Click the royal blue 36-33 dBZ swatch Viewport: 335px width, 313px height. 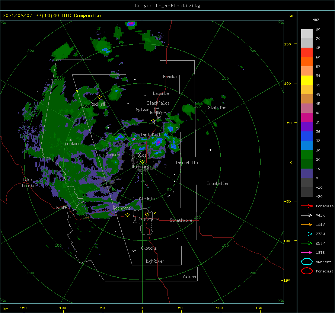pyautogui.click(x=307, y=136)
